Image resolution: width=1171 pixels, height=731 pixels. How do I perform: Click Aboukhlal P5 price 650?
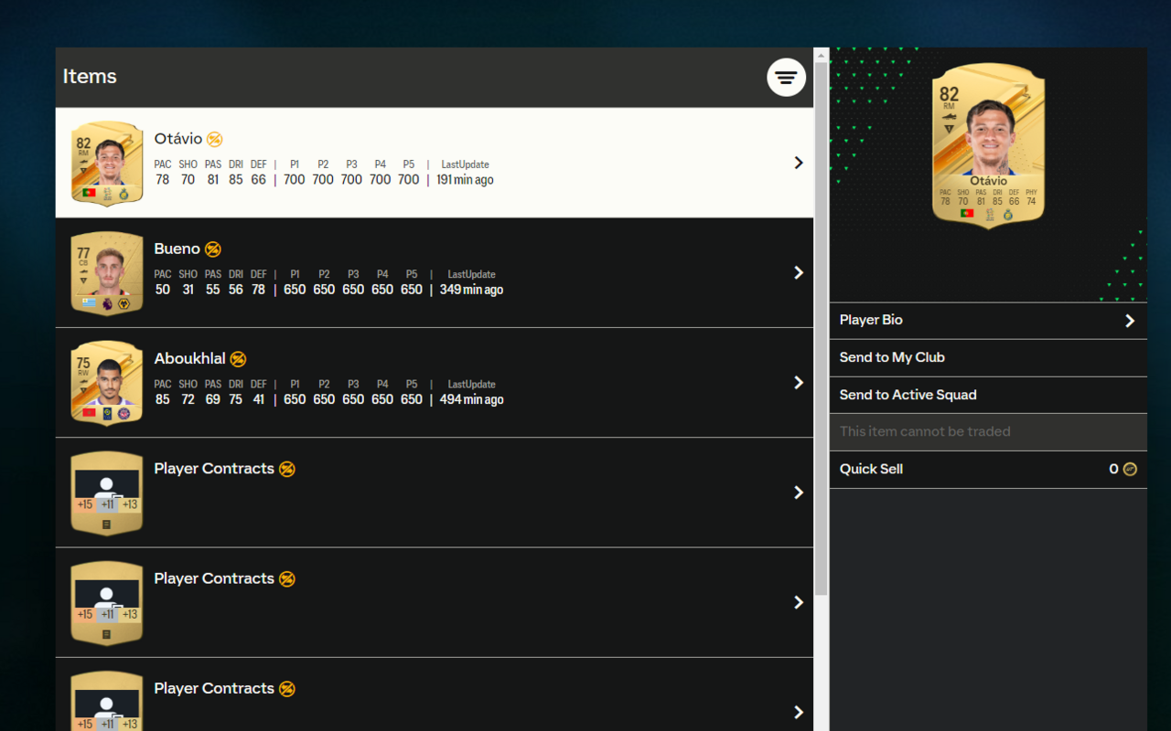pyautogui.click(x=412, y=399)
